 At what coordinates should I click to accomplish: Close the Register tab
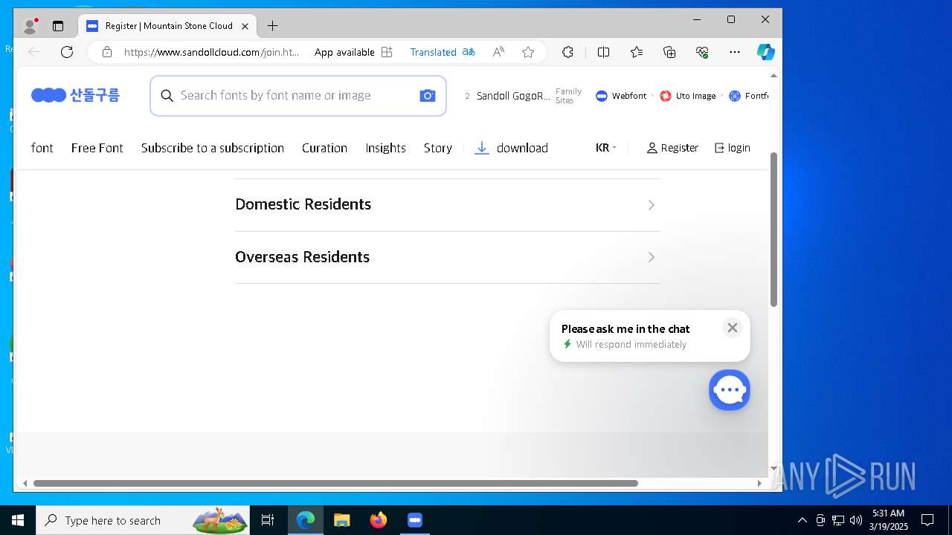click(x=245, y=26)
